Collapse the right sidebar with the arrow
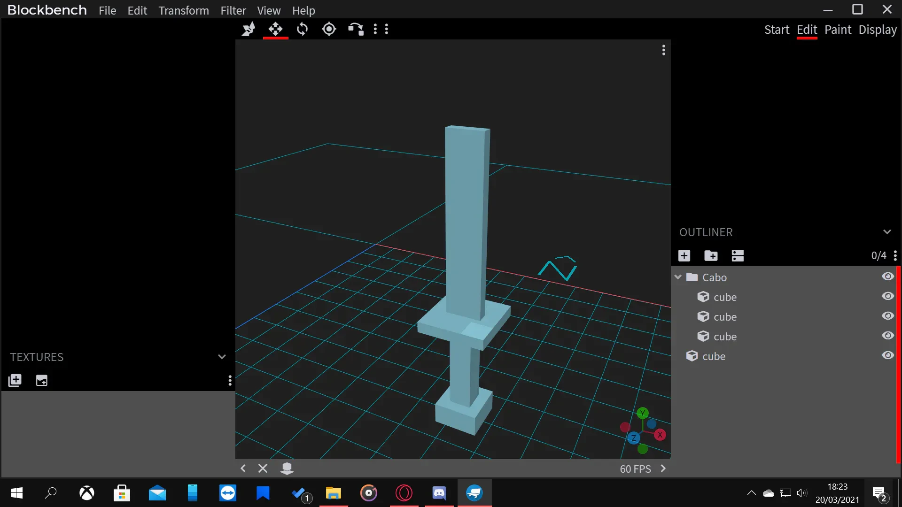Screen dimensions: 902x507 click(663, 469)
